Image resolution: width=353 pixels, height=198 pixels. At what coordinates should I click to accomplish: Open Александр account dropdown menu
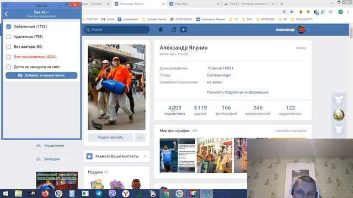292,30
